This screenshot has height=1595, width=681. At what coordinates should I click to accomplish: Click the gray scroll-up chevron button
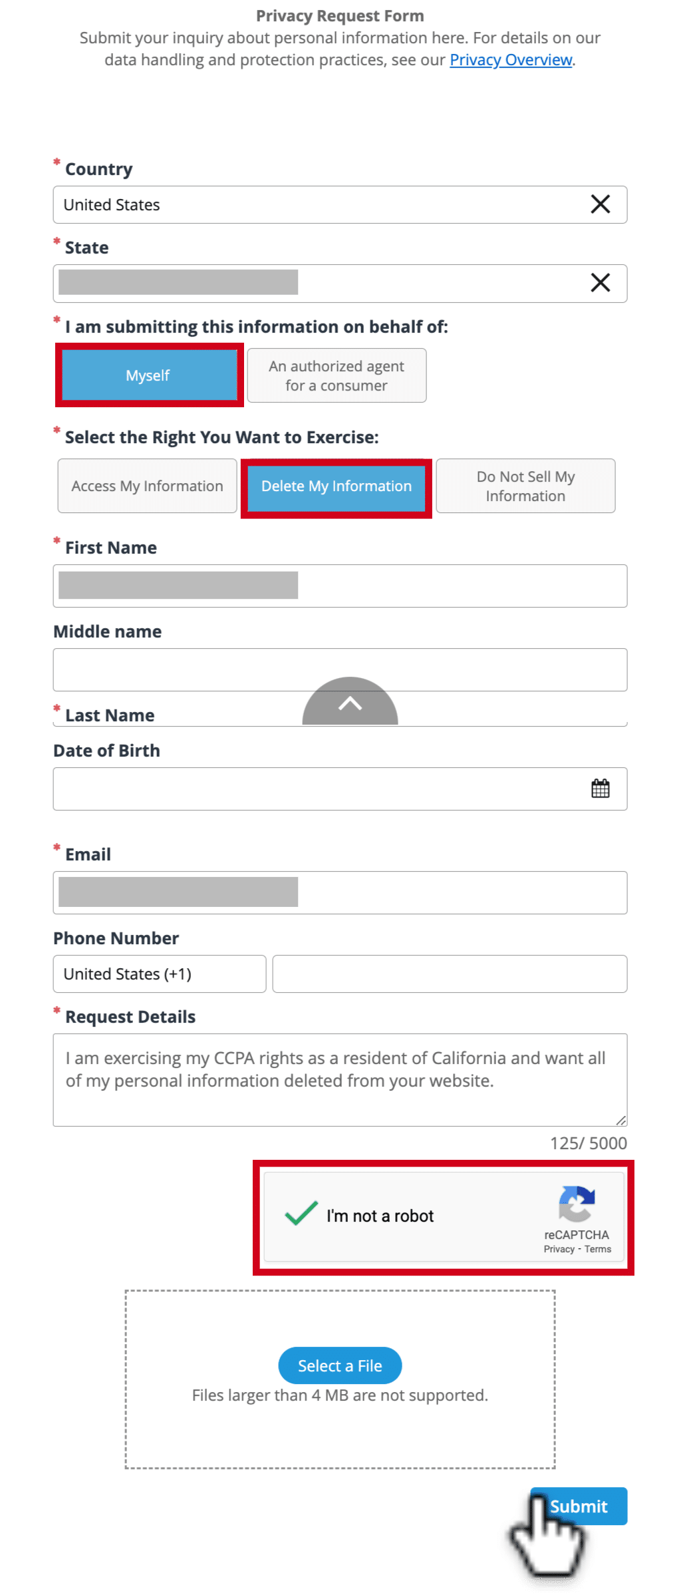pos(350,701)
